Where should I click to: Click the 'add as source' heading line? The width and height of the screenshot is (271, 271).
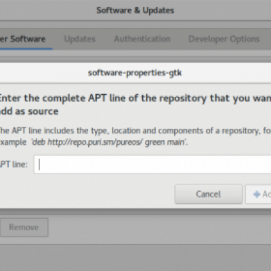pos(29,111)
